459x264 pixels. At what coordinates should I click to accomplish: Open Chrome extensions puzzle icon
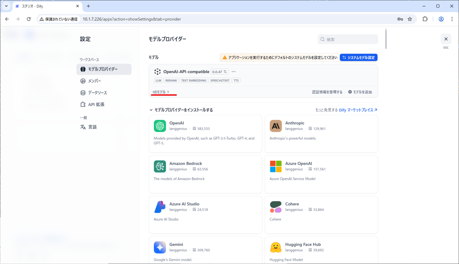[425, 19]
